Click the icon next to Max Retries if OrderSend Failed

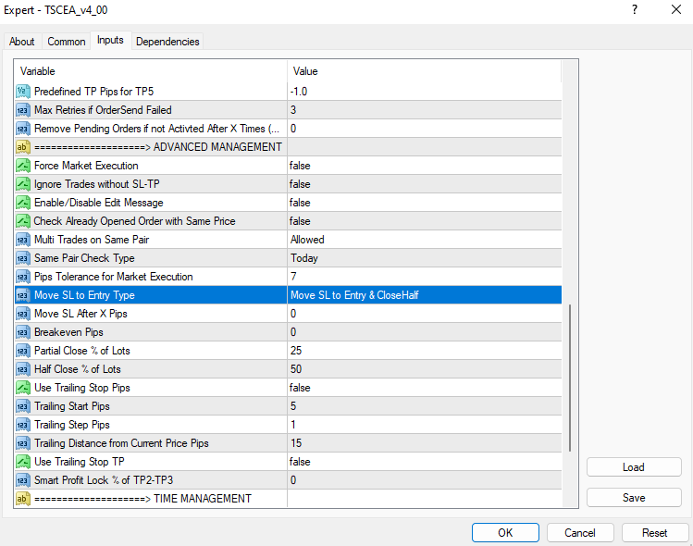coord(23,110)
